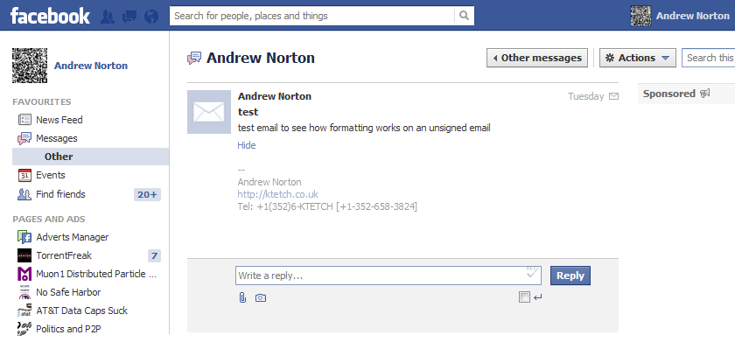The height and width of the screenshot is (342, 735).
Task: Click the spell check icon in reply box
Action: point(532,273)
